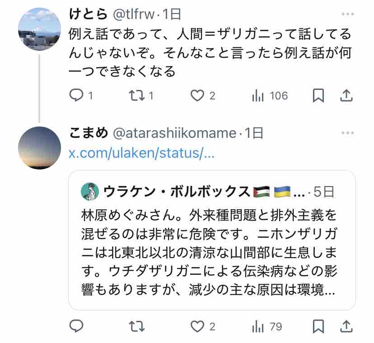Open the x.com/ulaken/status link

[x=141, y=153]
